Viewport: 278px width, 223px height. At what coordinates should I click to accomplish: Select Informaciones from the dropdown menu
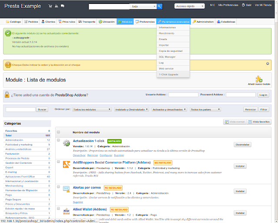pos(173,27)
